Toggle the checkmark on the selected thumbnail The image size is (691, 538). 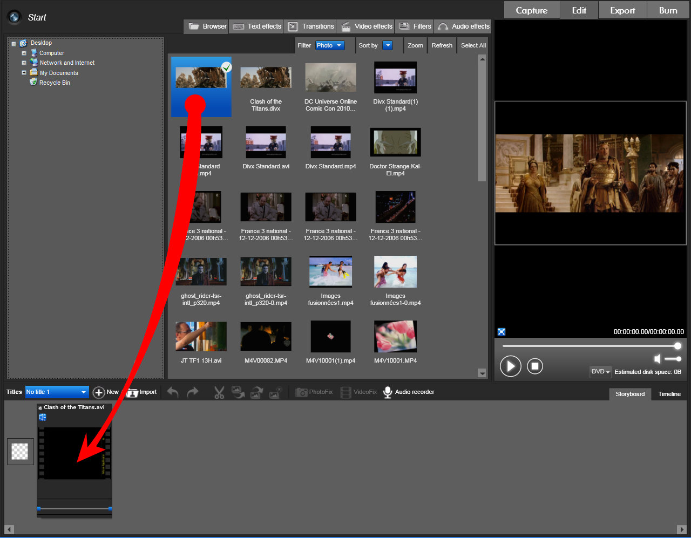[x=227, y=67]
